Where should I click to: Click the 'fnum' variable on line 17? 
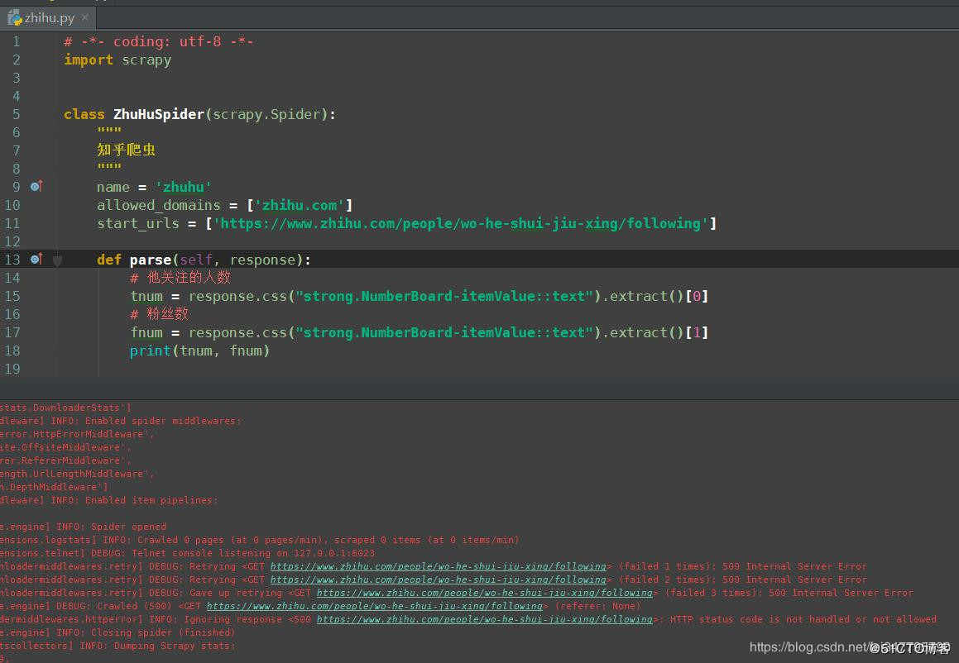click(146, 332)
